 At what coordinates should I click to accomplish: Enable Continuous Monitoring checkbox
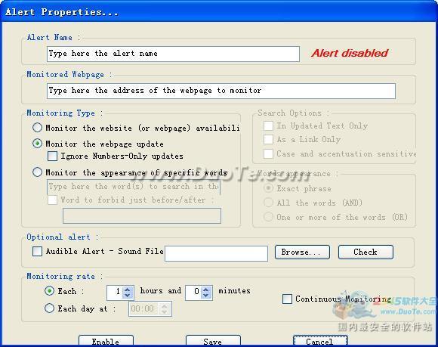coord(287,299)
